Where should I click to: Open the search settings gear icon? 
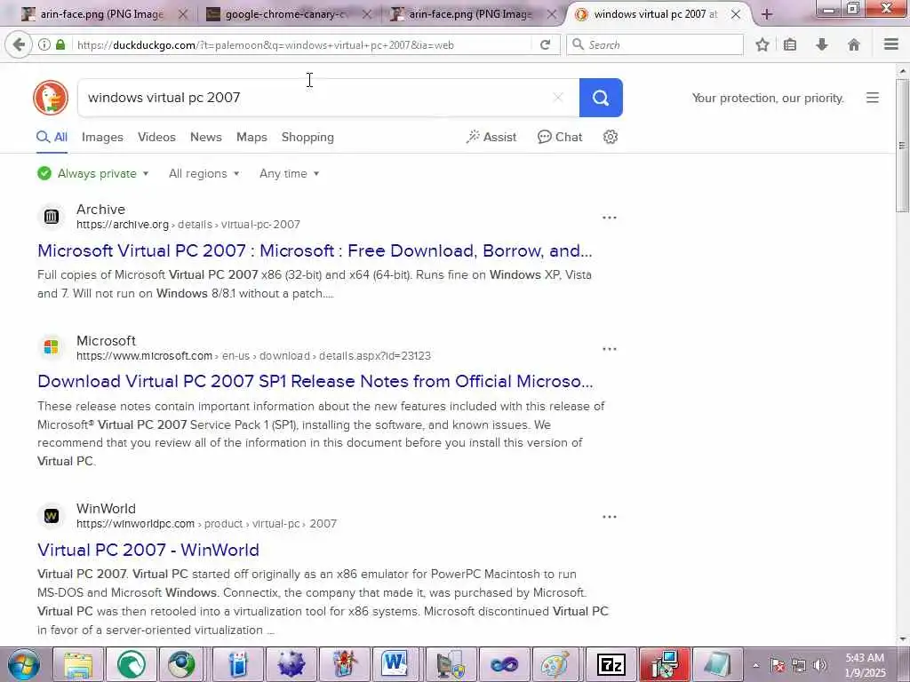pyautogui.click(x=610, y=137)
